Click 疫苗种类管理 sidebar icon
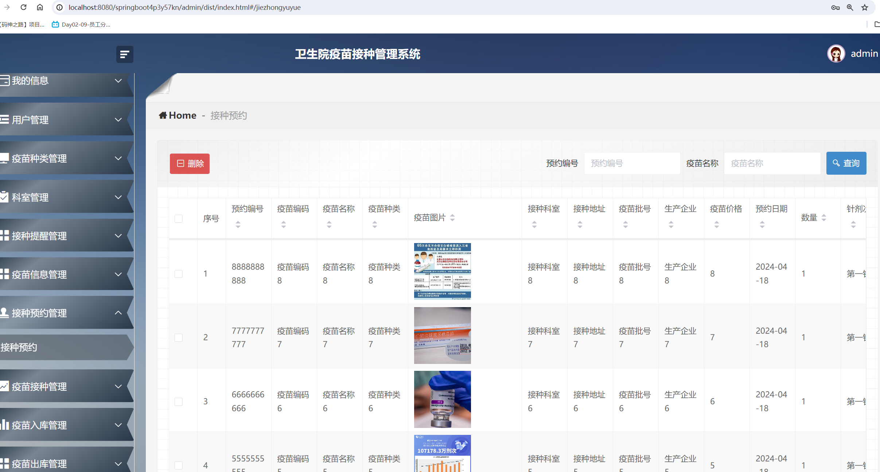Viewport: 880px width, 472px height. (4, 158)
